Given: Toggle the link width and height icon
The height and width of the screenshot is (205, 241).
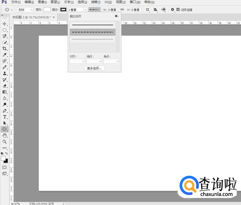Looking at the screenshot, I should (122, 10).
